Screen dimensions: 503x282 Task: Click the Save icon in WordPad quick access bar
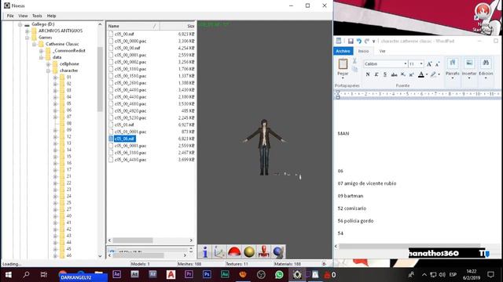pos(351,41)
